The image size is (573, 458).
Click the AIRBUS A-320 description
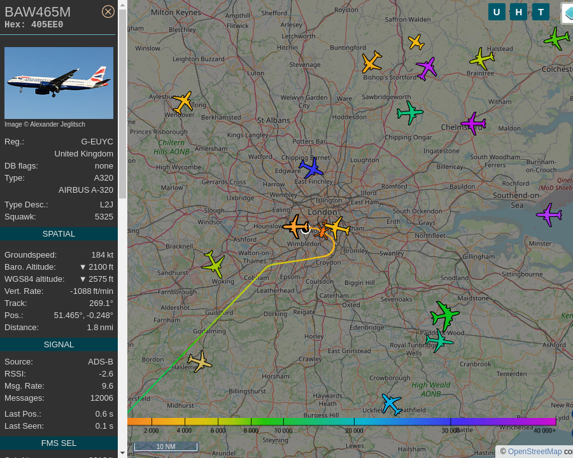click(86, 190)
